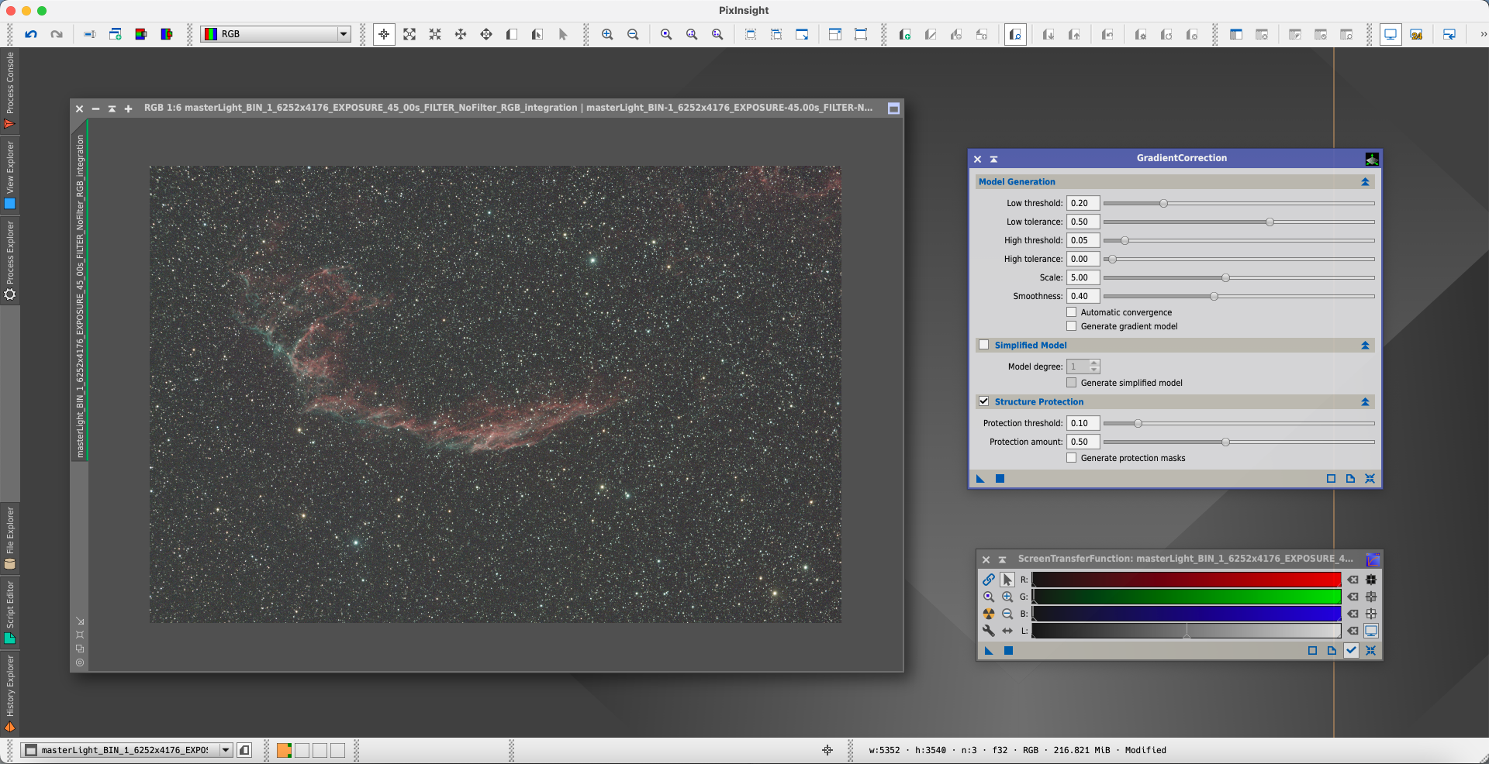Click the new preview icon with green plus
The image size is (1489, 764).
click(904, 34)
